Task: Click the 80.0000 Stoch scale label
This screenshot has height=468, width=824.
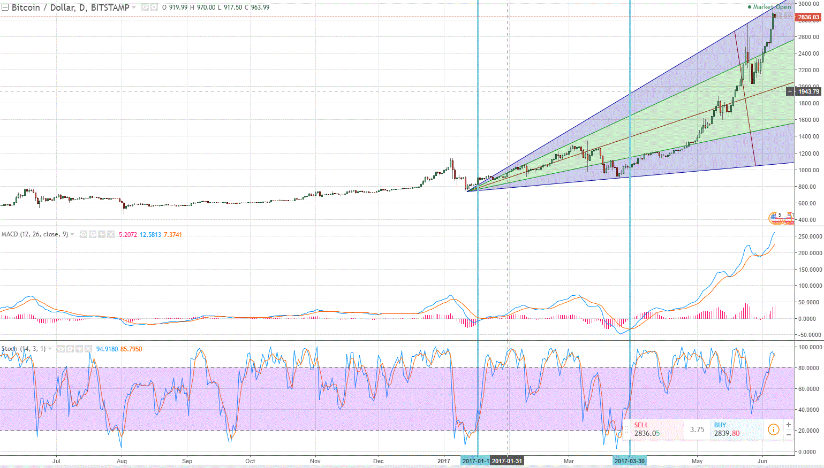Action: [808, 368]
